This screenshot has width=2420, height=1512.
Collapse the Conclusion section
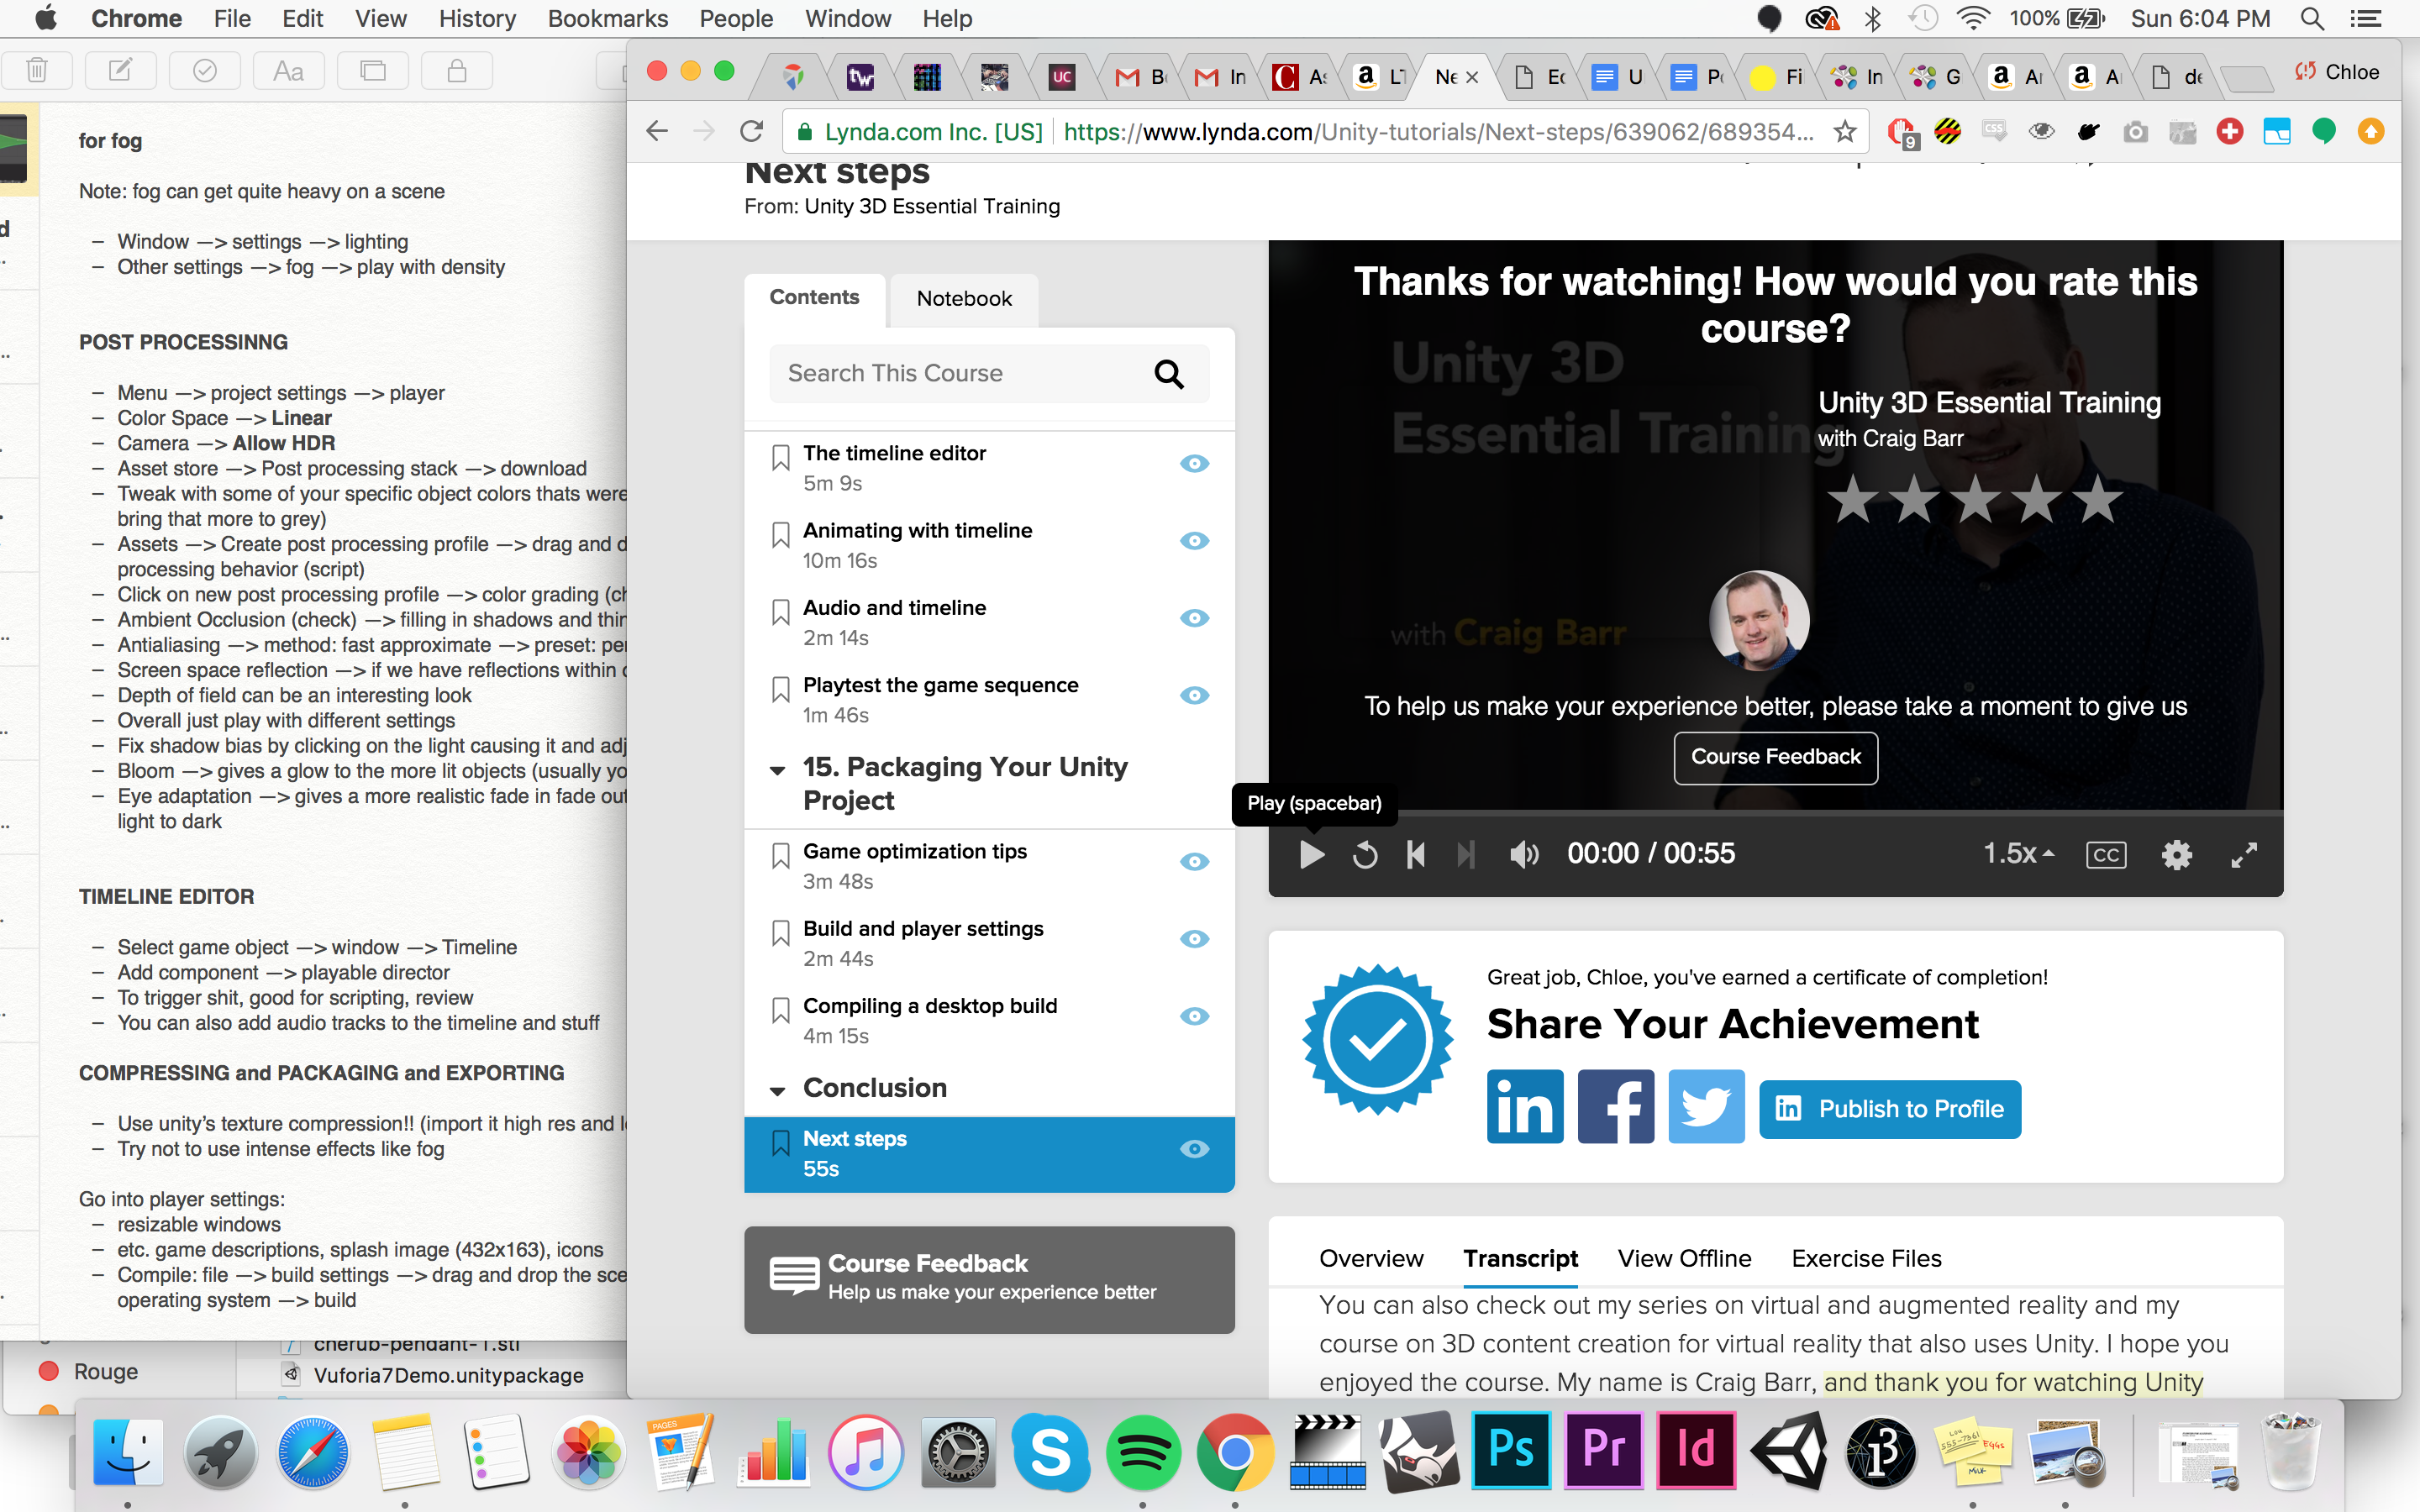click(777, 1091)
